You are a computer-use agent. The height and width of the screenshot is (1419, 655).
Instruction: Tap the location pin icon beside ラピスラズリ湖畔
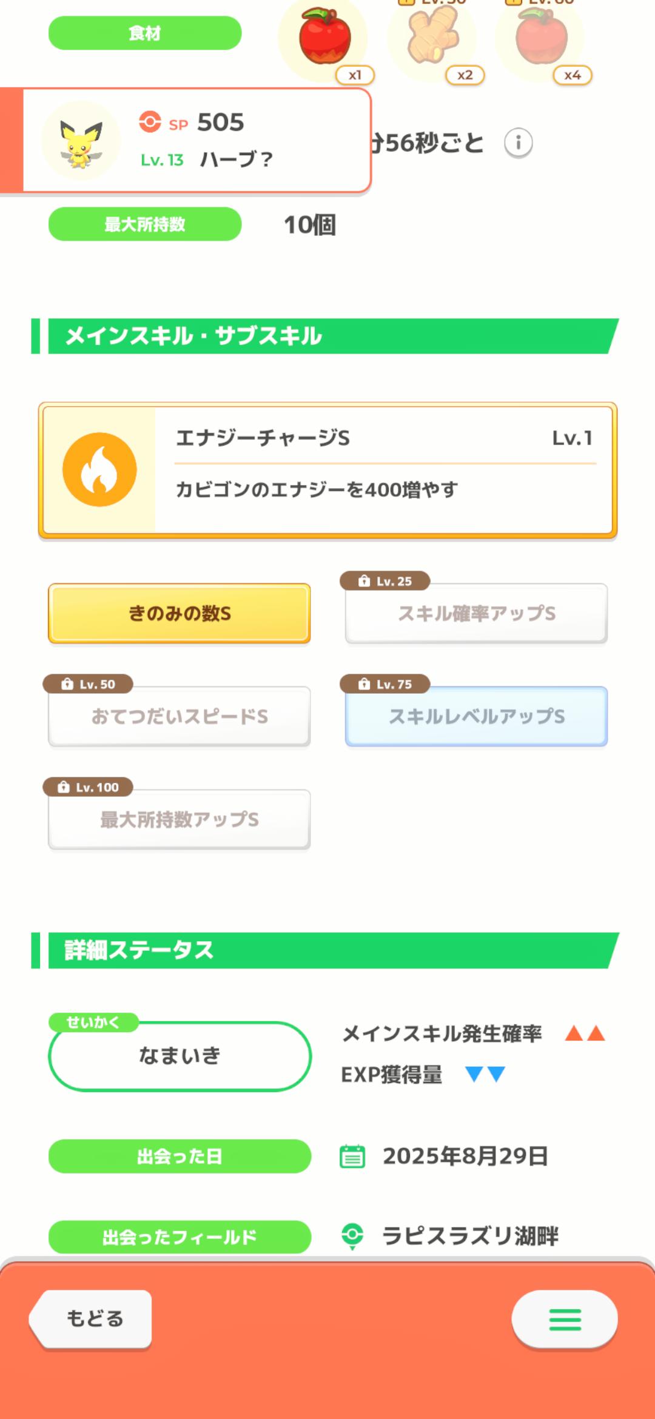coord(352,1236)
